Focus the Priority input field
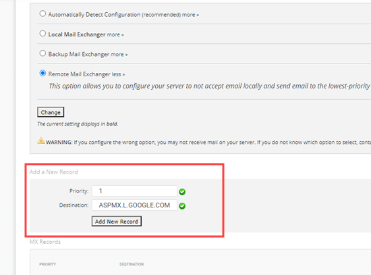The width and height of the screenshot is (371, 275). pos(134,191)
